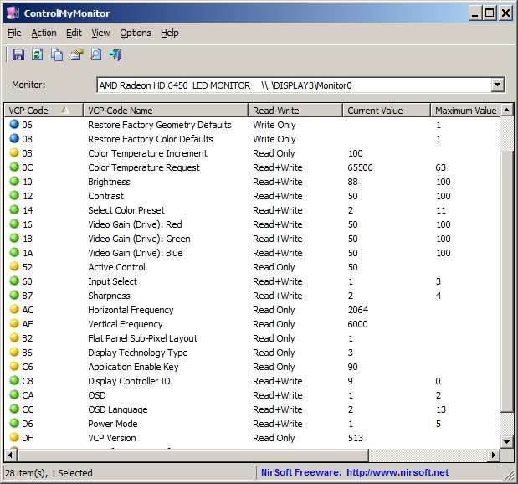Open the File menu

14,33
